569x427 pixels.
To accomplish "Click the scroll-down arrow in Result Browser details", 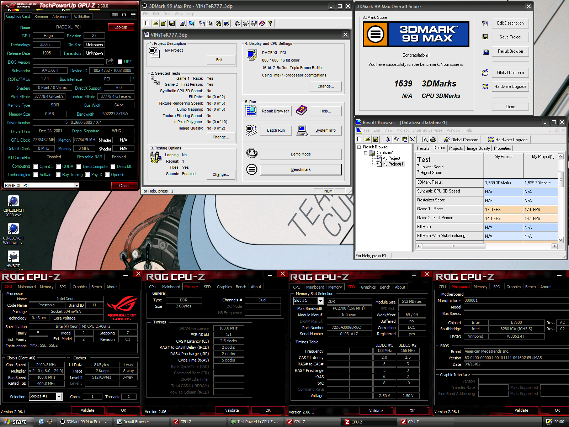I will point(561,240).
